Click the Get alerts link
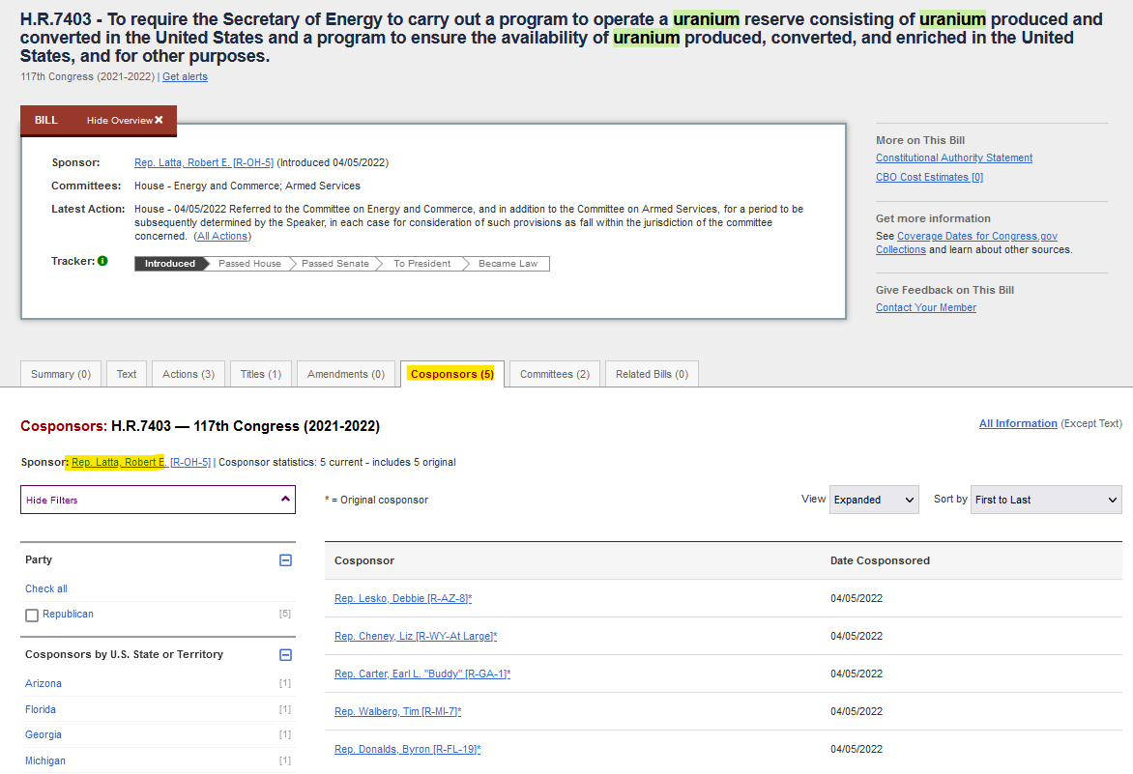 (185, 76)
